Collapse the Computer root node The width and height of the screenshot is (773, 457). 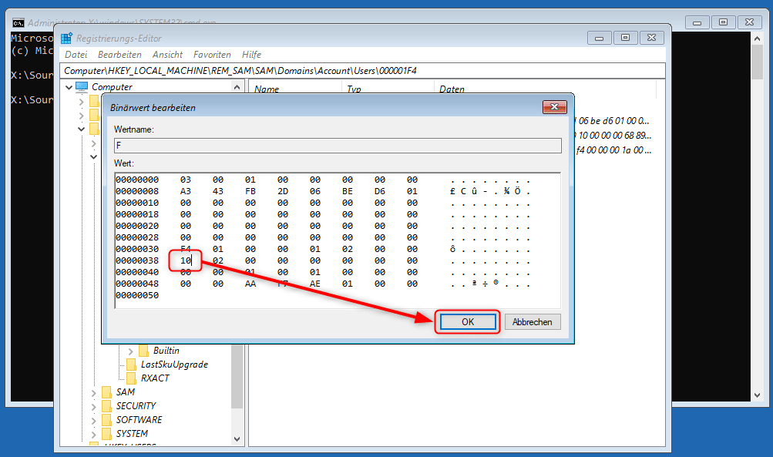tap(69, 87)
